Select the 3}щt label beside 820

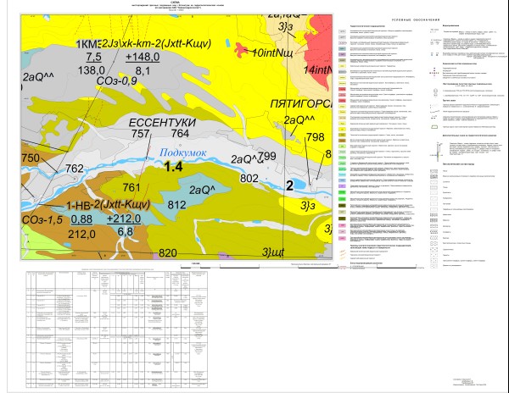coord(273,252)
